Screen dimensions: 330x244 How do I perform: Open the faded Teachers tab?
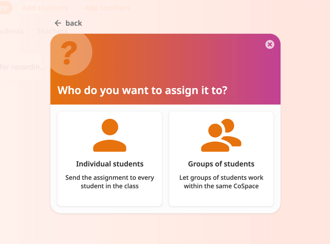pyautogui.click(x=52, y=31)
